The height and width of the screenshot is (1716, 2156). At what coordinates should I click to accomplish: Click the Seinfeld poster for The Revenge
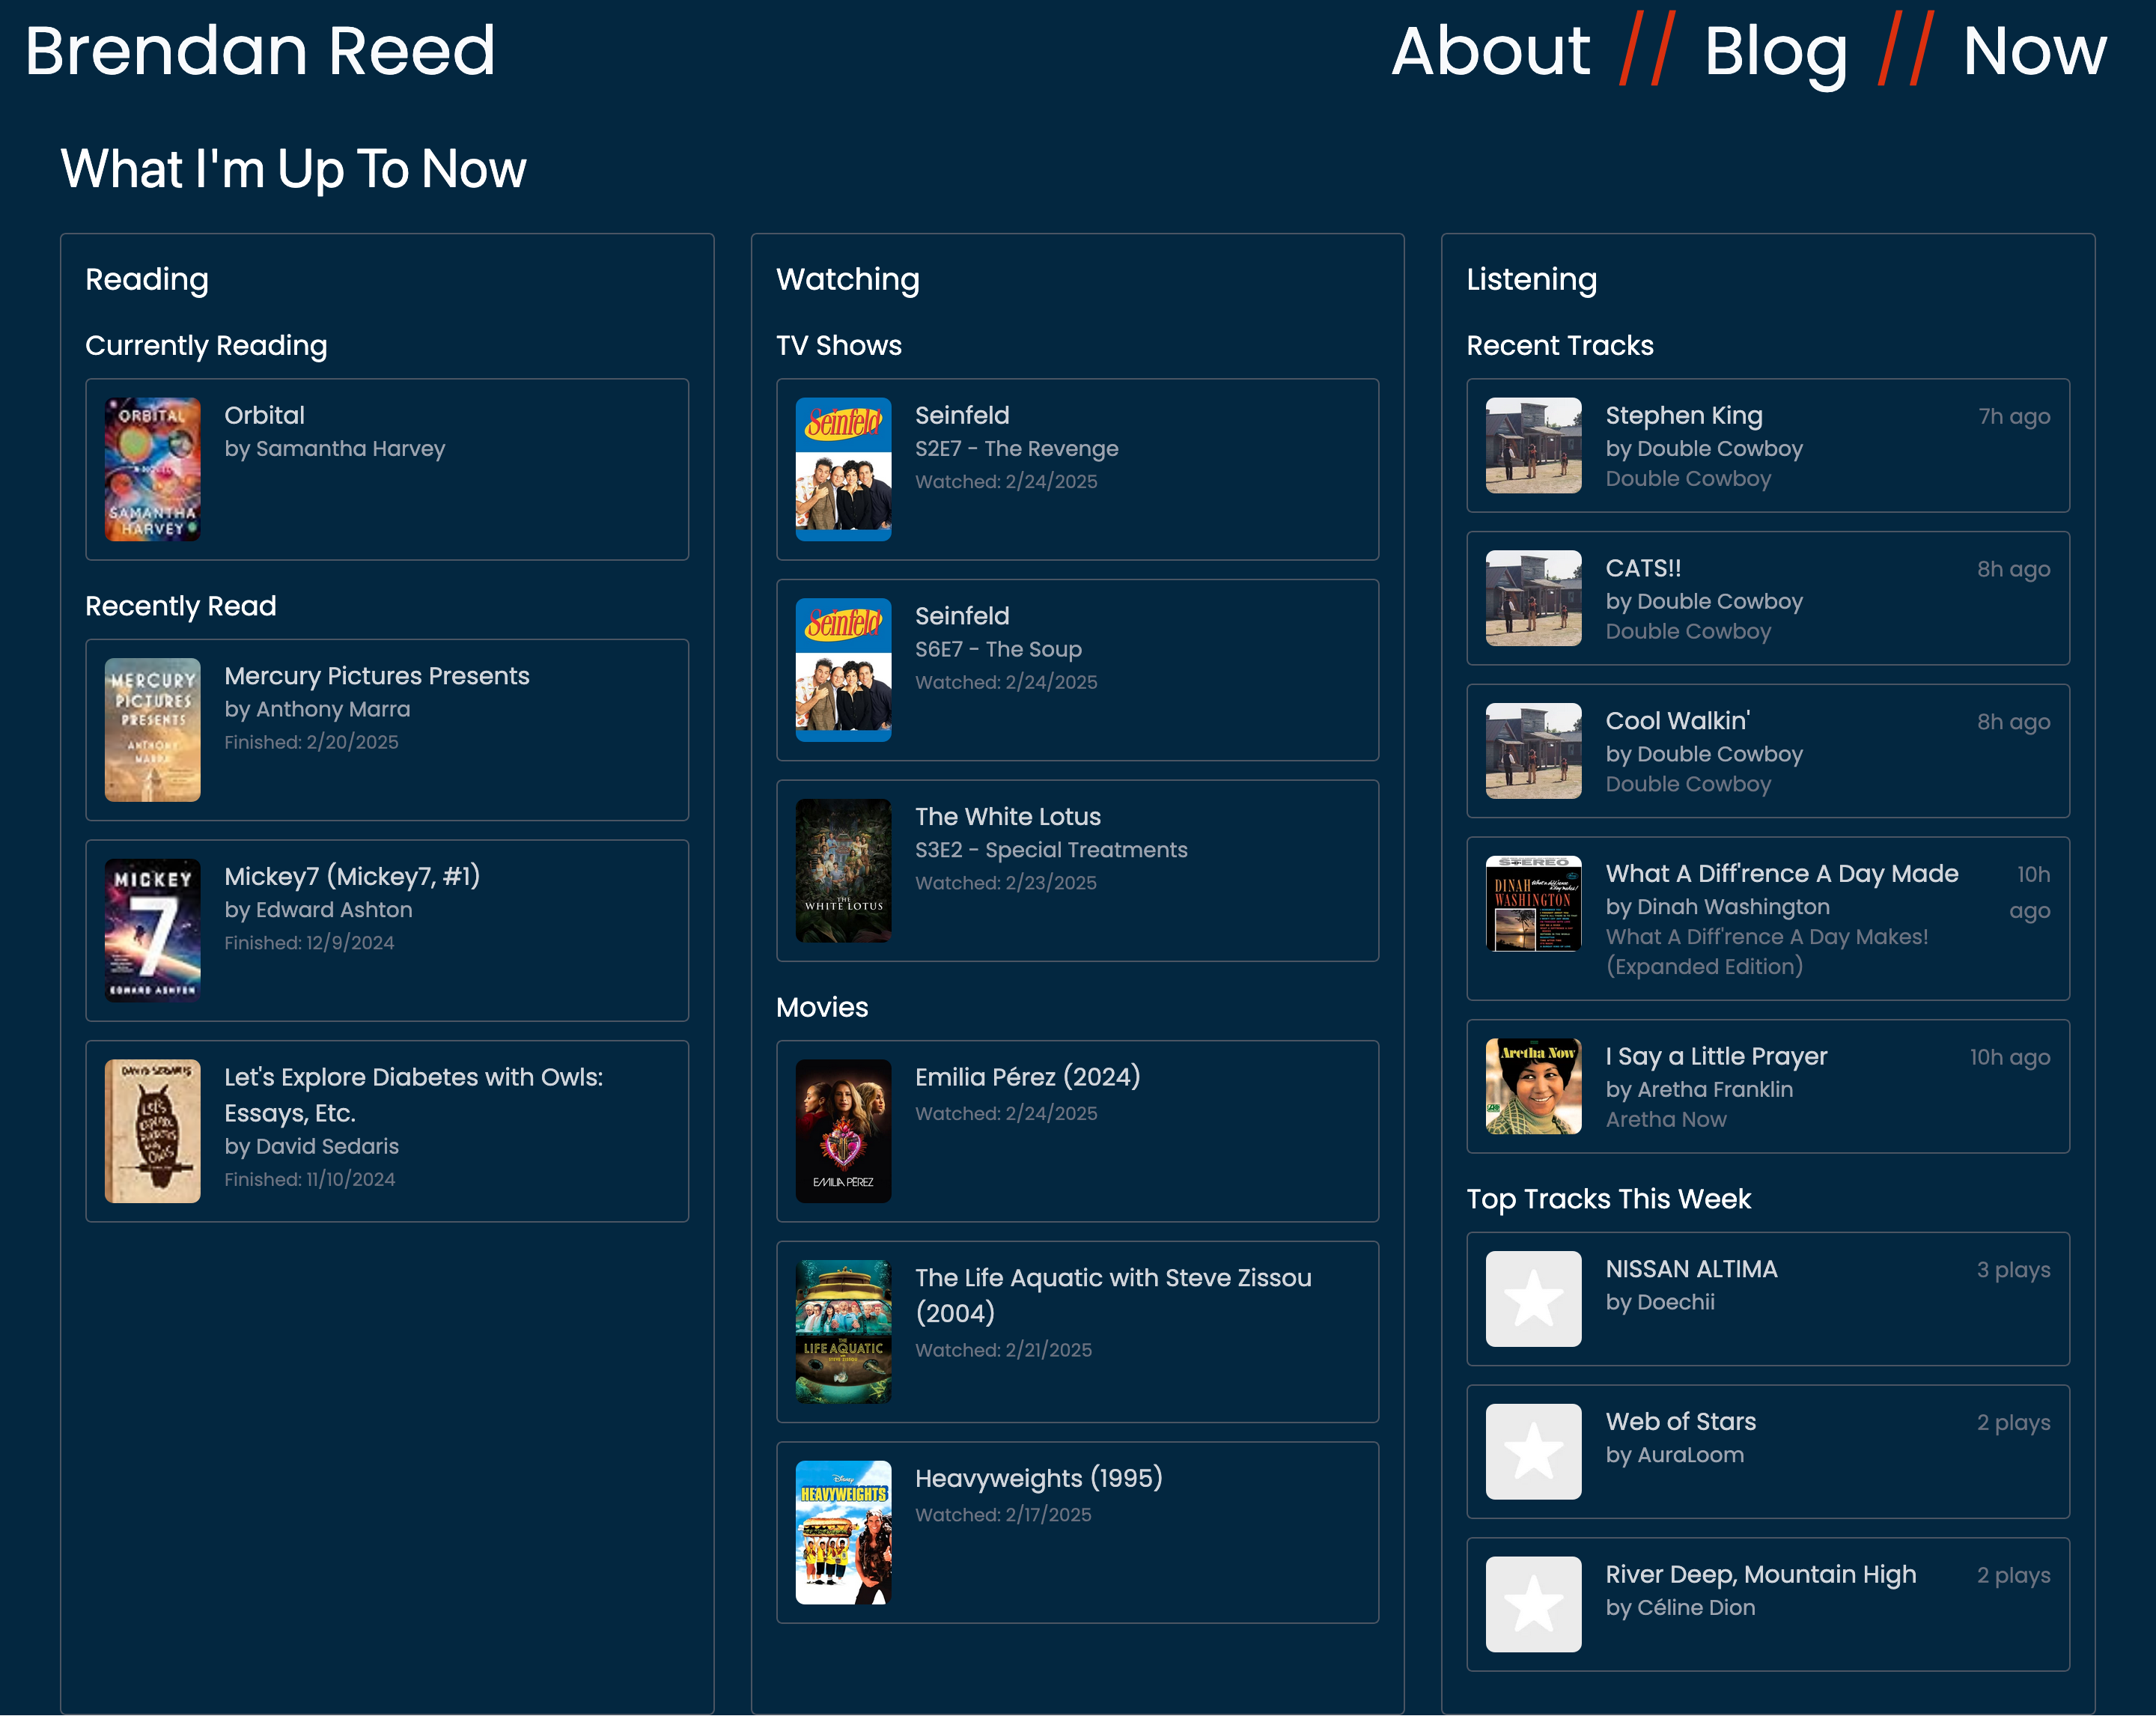click(x=843, y=469)
